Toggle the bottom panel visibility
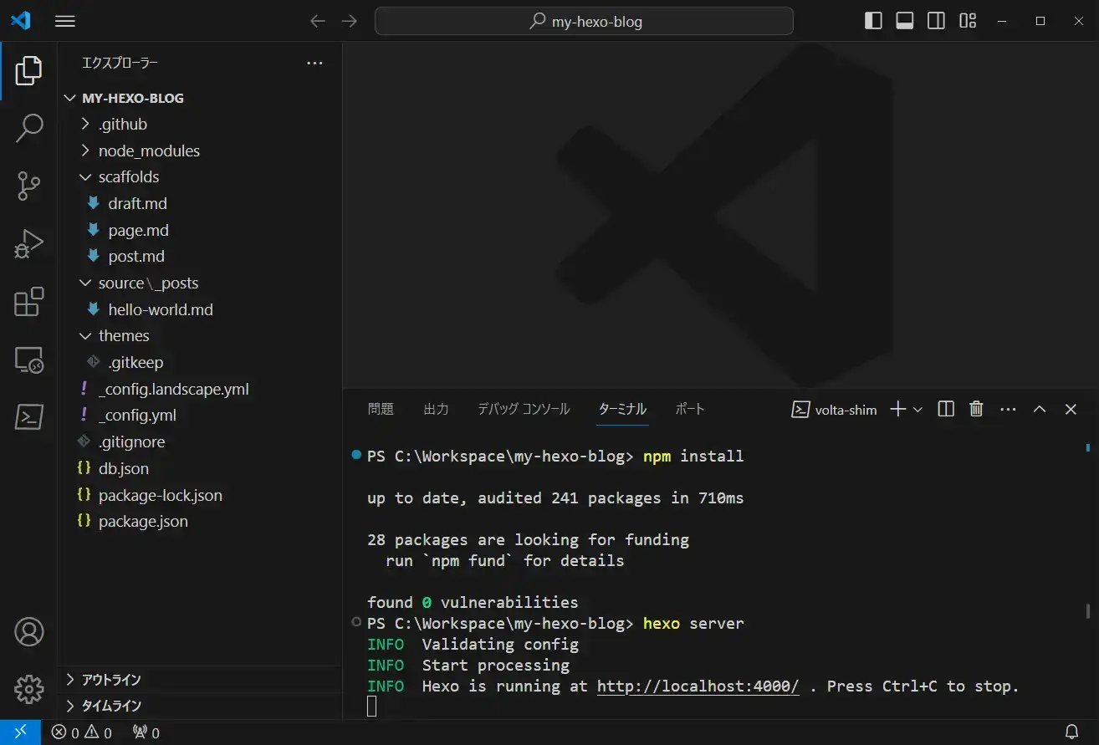This screenshot has width=1099, height=745. [904, 20]
